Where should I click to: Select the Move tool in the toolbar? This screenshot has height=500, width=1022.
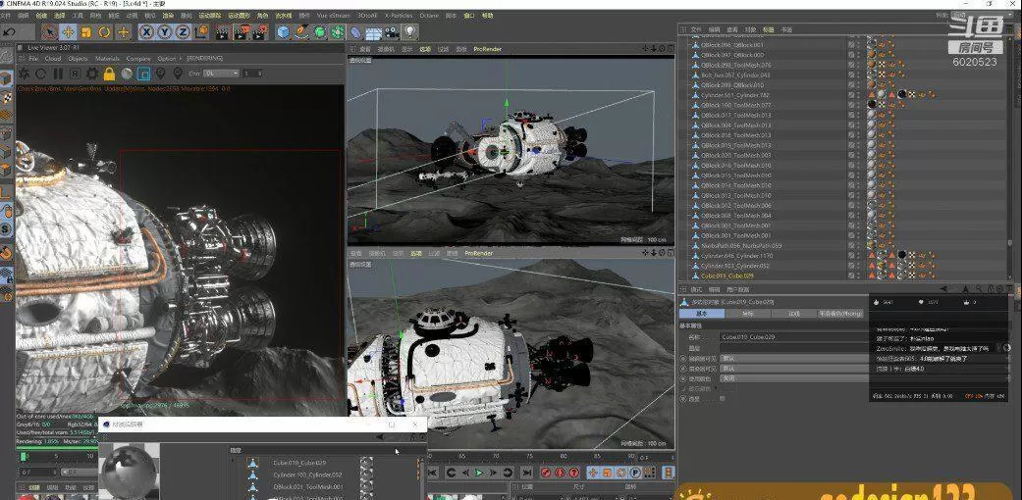(70, 32)
